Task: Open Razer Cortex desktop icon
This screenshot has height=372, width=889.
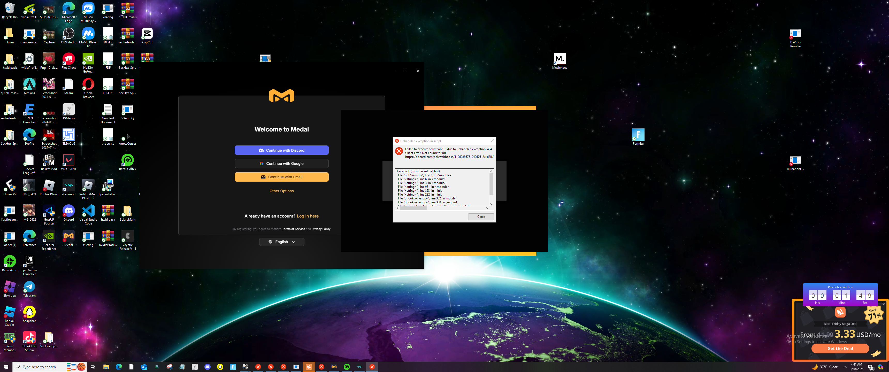Action: [127, 161]
